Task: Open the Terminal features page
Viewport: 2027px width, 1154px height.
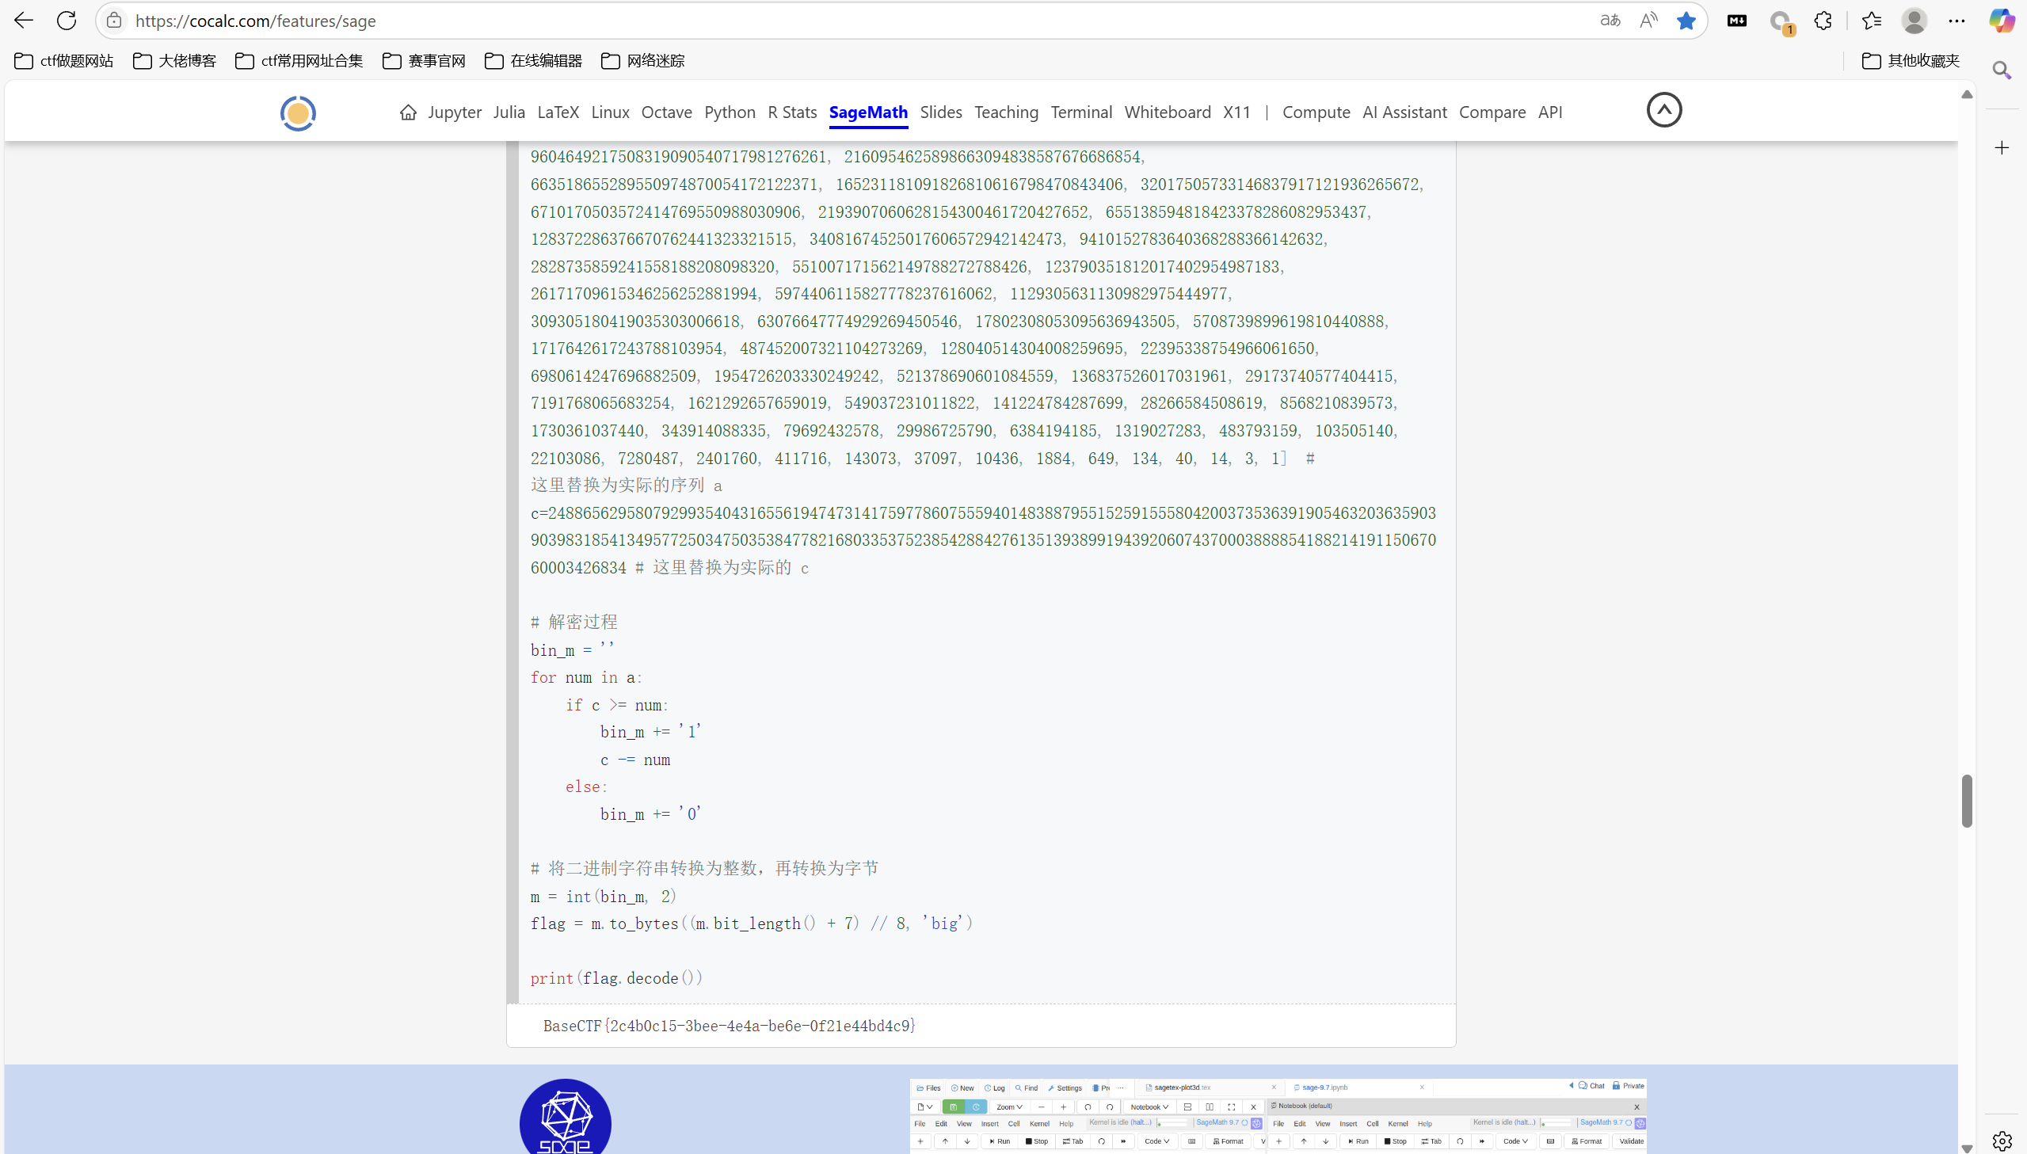Action: 1081,112
